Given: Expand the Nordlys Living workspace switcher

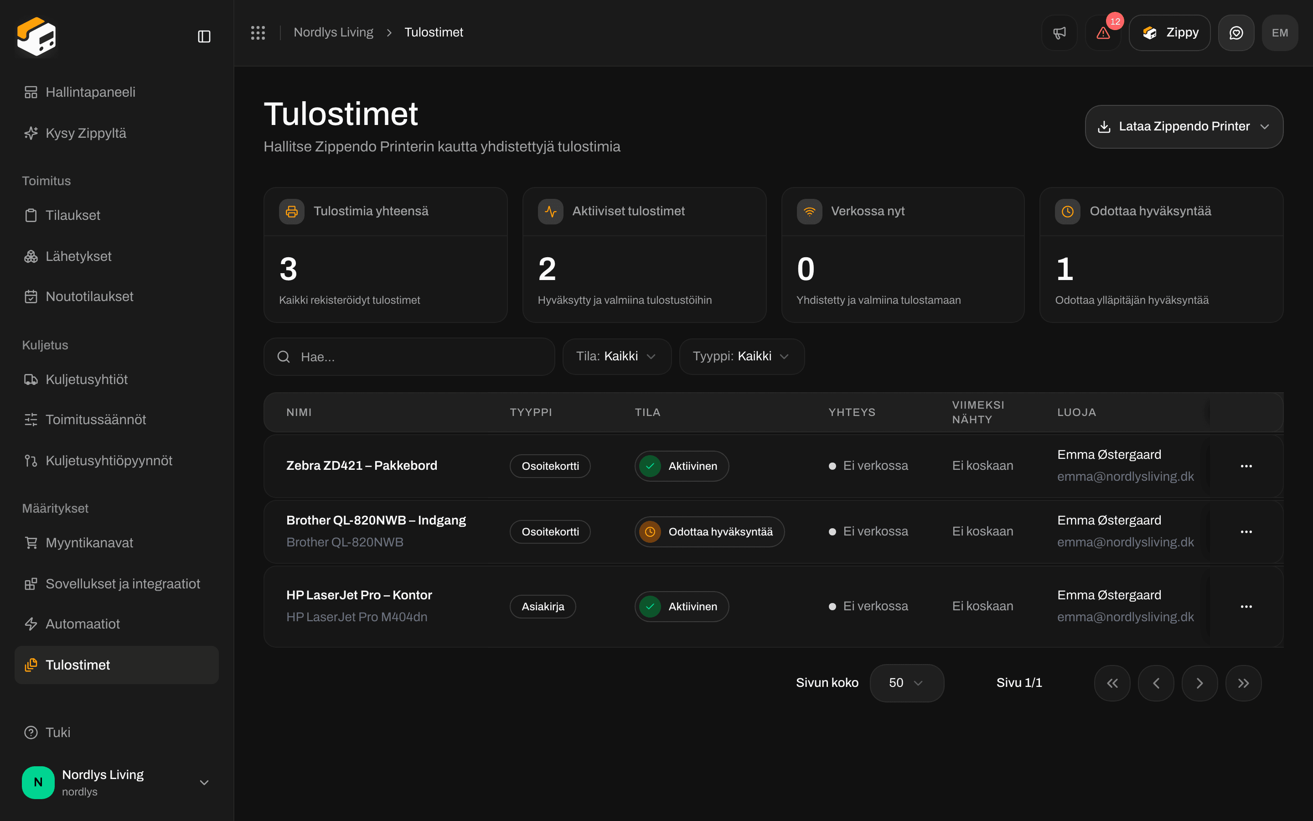Looking at the screenshot, I should coord(117,782).
